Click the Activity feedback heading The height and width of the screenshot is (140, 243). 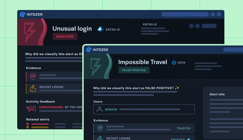(x=40, y=102)
